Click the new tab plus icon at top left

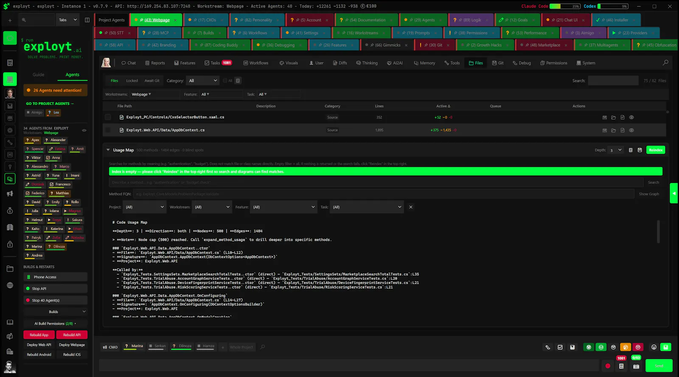pos(10,20)
